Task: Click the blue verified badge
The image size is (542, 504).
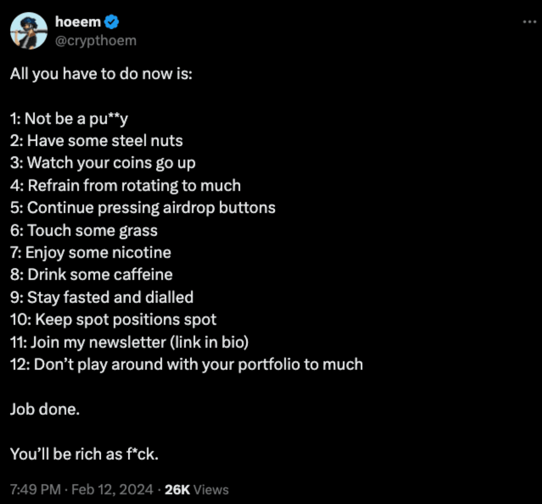Action: point(112,22)
